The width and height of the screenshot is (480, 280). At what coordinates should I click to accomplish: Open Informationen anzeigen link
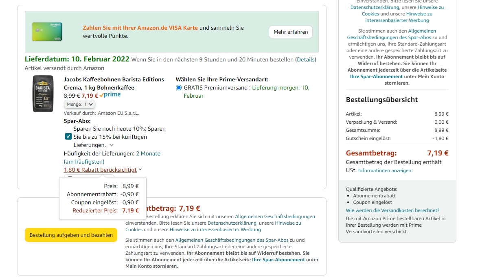coord(385,171)
